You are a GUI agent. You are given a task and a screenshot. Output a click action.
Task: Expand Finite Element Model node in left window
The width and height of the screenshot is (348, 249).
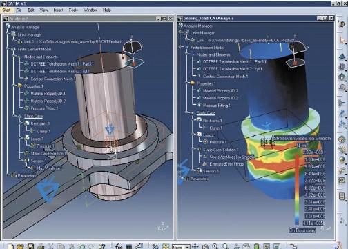8,49
